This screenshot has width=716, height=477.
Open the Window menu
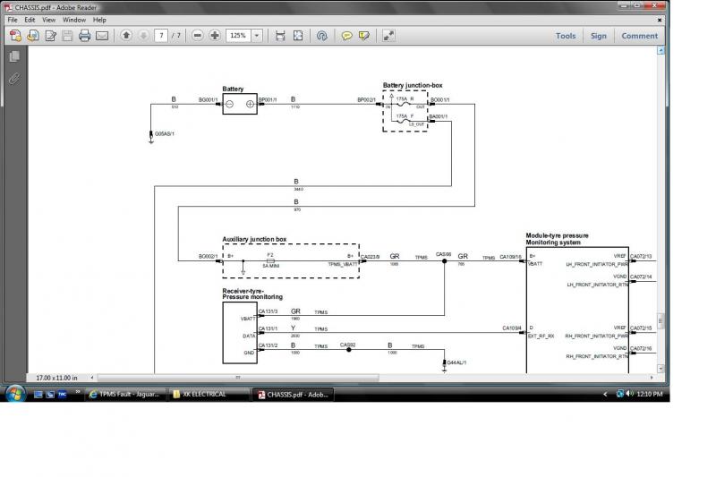point(74,20)
